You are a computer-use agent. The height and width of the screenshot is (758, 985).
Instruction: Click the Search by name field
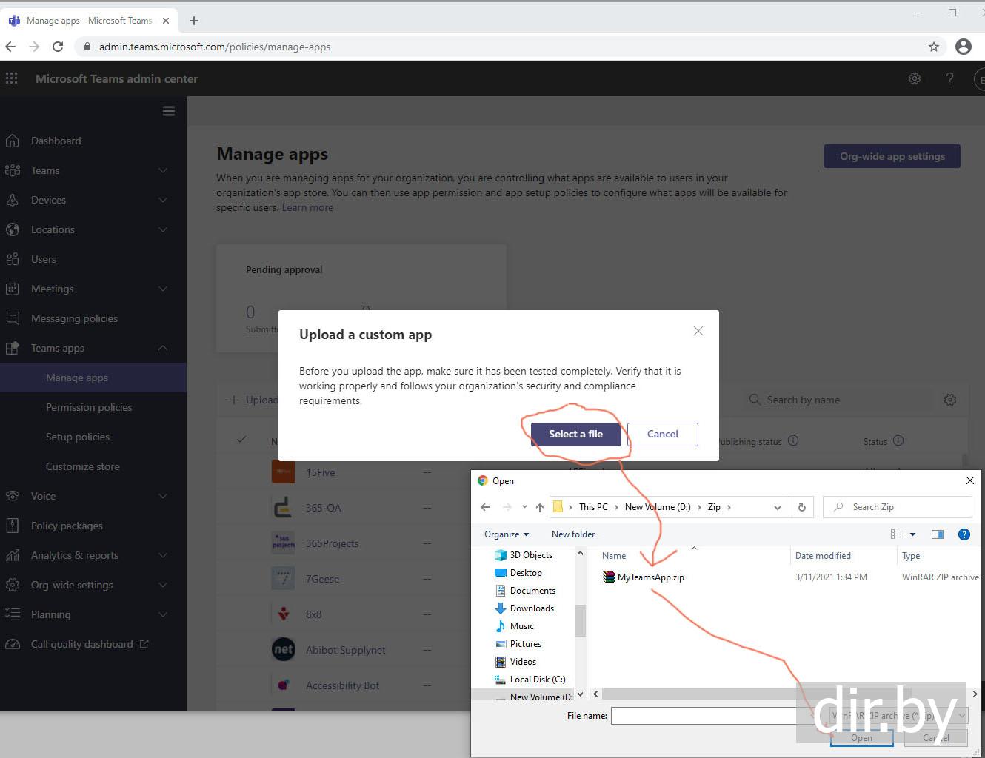837,400
